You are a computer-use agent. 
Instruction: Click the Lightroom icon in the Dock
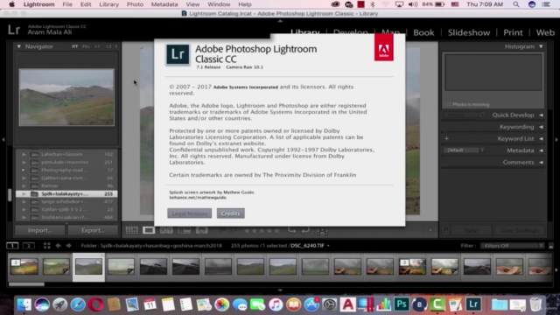coord(473,304)
